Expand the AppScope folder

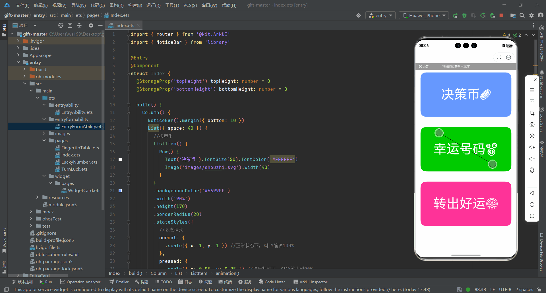click(x=18, y=55)
